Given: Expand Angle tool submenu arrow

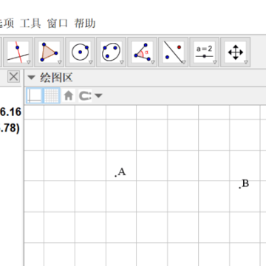Looking at the screenshot, I should coord(153,62).
